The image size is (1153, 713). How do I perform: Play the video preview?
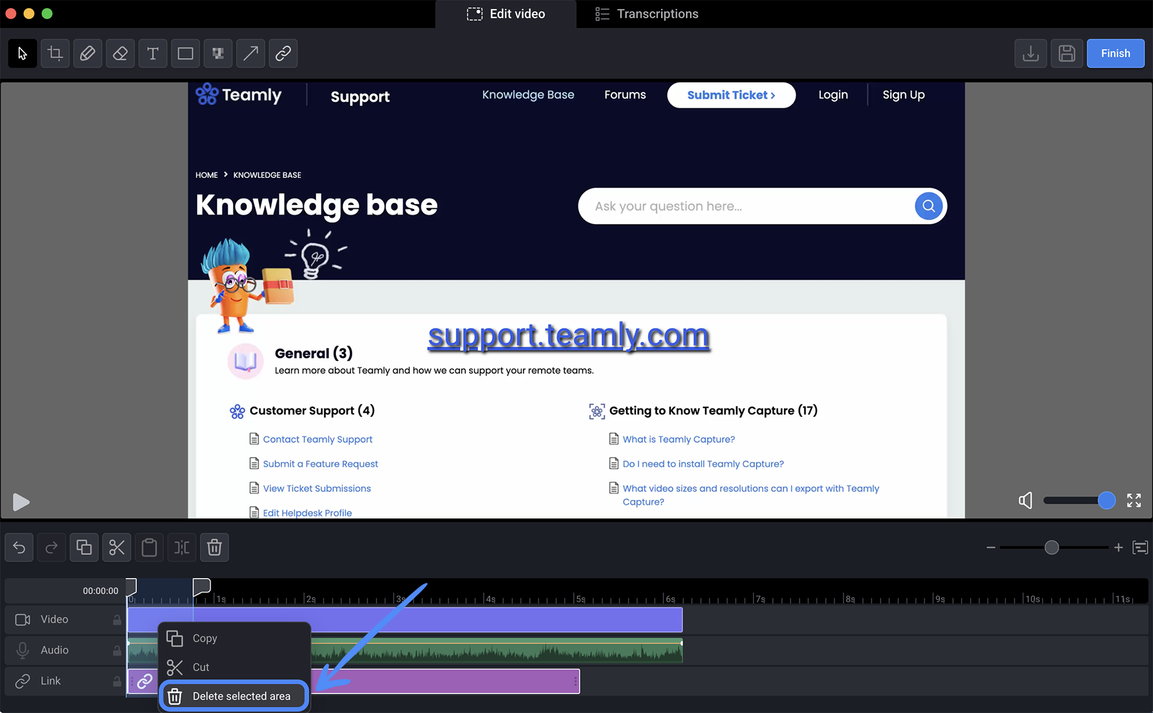21,502
